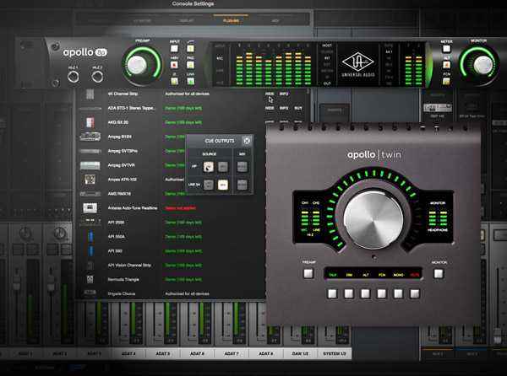Click the Apollo Twin ALT button
The image size is (507, 376).
365,293
